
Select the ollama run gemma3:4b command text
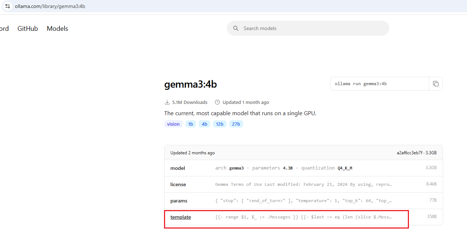point(361,84)
